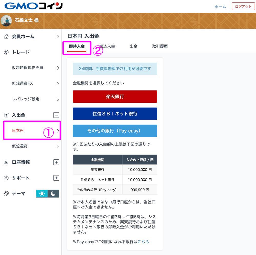Viewport: 256px width, 255px height.
Task: Click the 石綿文太 様 user name
Action: click(27, 20)
